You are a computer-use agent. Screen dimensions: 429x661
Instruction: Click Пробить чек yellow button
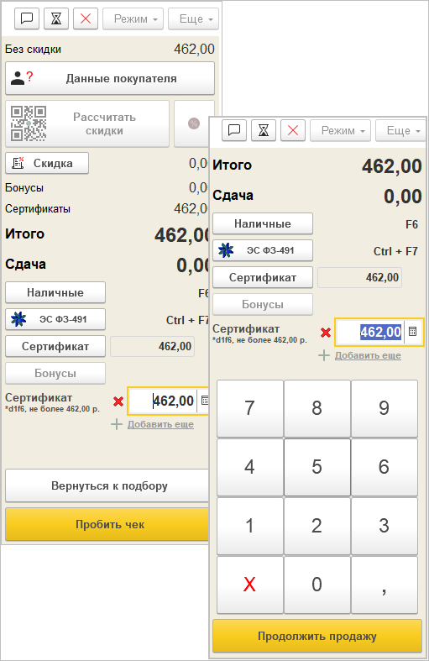pos(108,524)
